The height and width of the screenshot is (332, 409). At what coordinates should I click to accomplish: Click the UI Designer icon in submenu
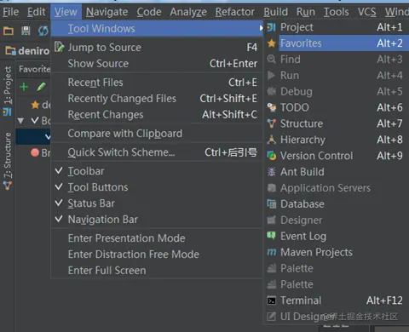click(272, 317)
